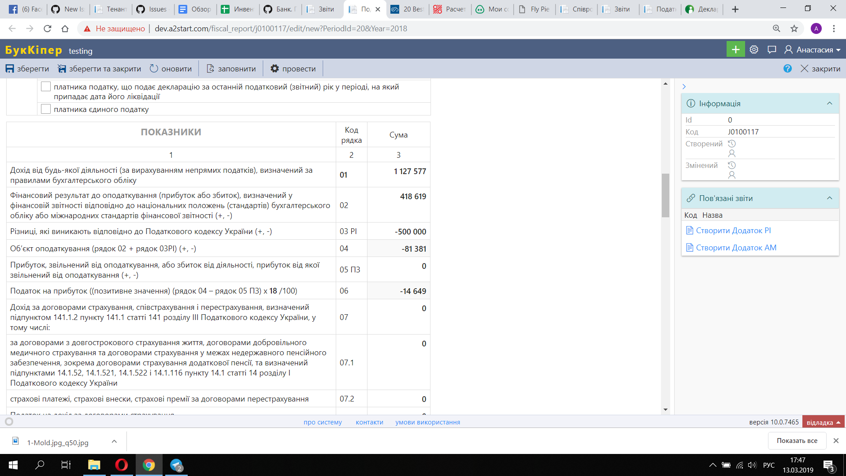Click оновити refresh toolbar item

[x=171, y=69]
